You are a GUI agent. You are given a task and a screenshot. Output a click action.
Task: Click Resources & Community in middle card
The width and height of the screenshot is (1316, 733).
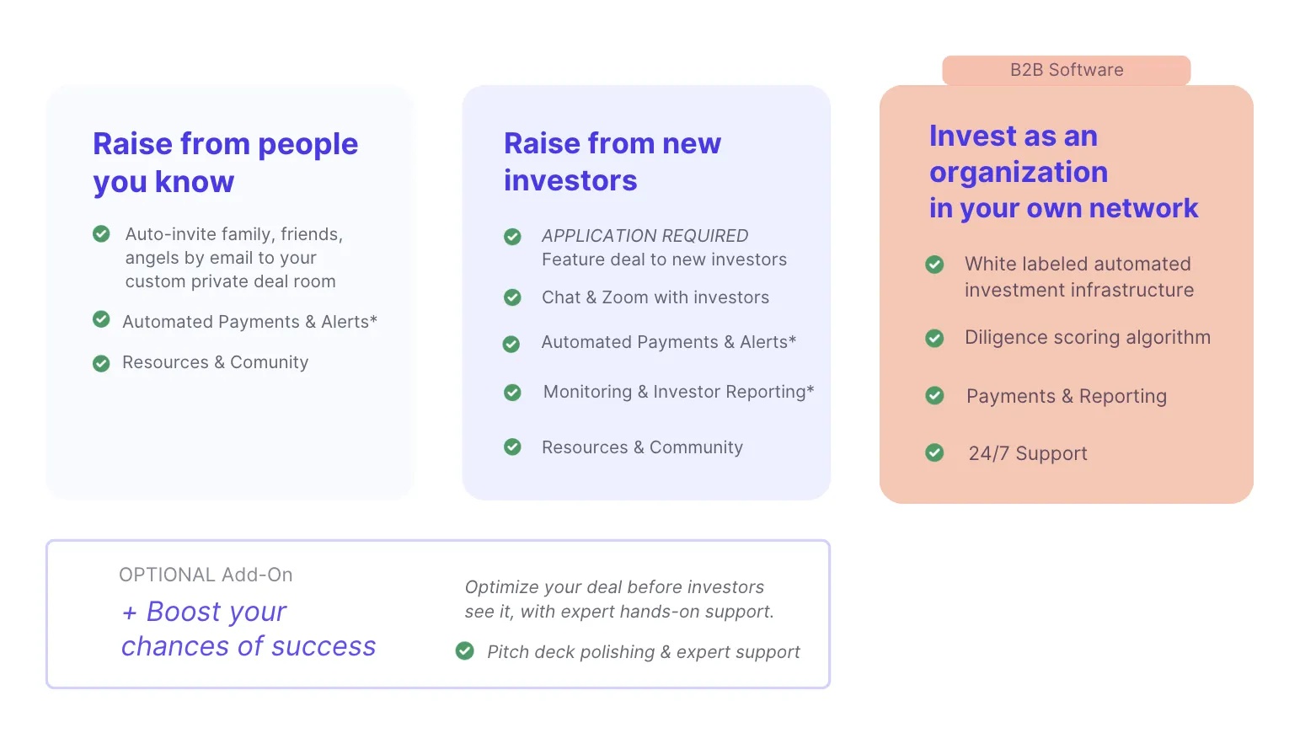click(642, 447)
